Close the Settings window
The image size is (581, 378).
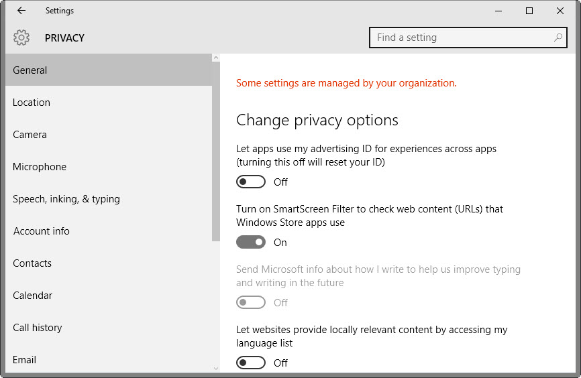click(x=560, y=11)
